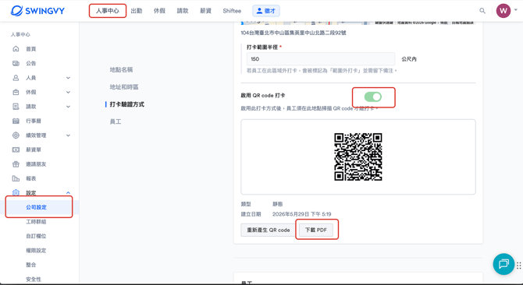Click the 請款 receipt icon

tap(16, 107)
